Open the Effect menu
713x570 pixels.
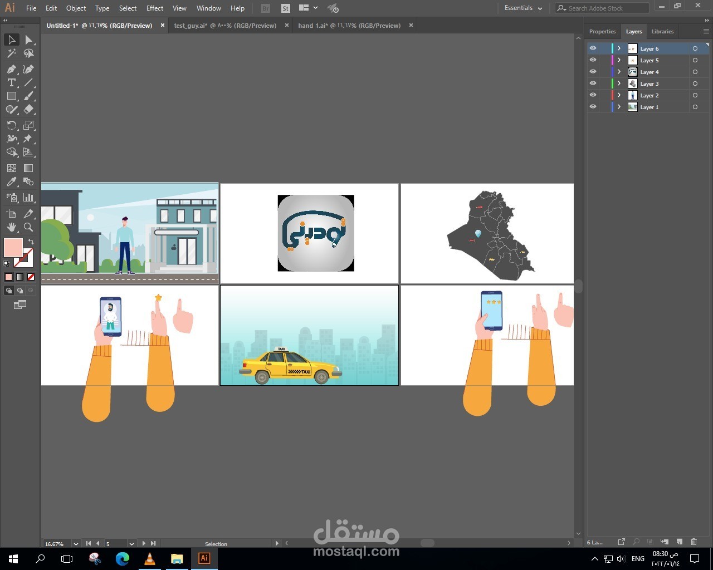coord(155,8)
